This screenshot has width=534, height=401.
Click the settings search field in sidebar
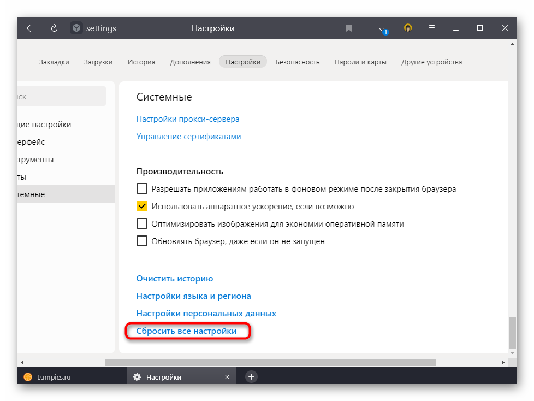coord(62,96)
